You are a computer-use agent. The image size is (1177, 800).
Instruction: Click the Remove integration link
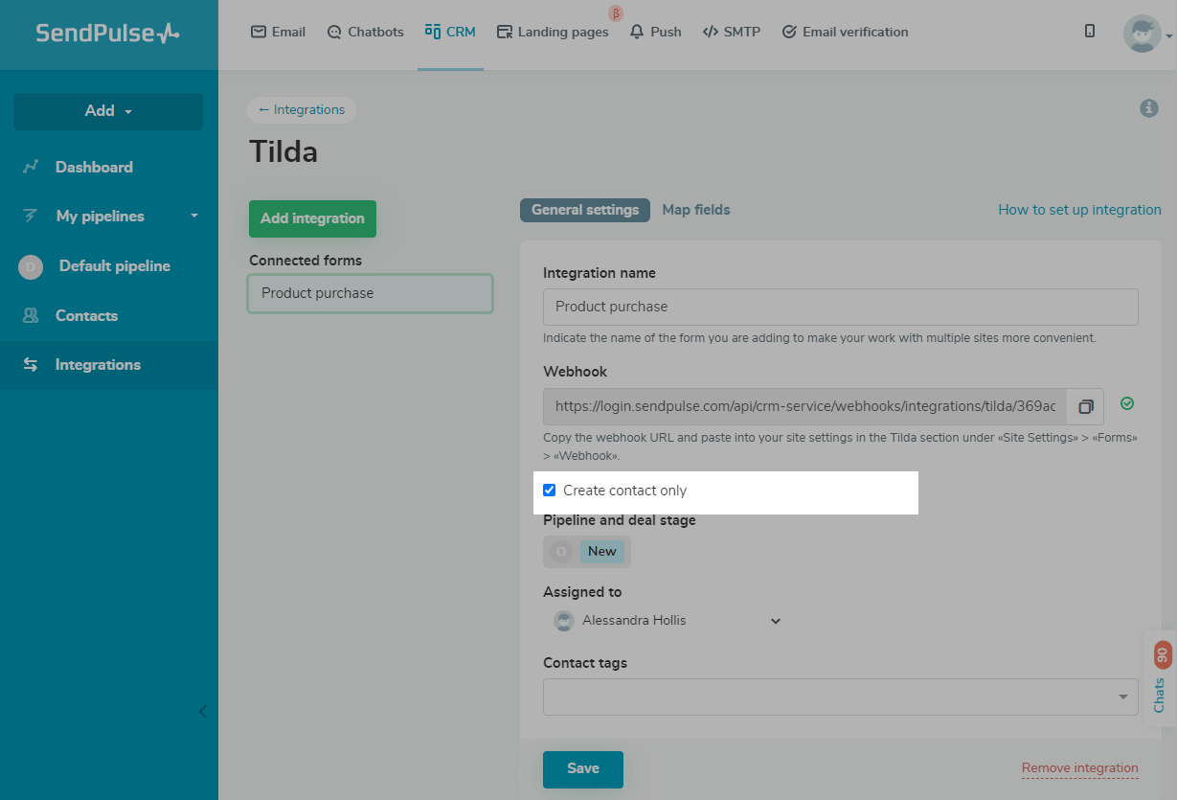[x=1079, y=768]
